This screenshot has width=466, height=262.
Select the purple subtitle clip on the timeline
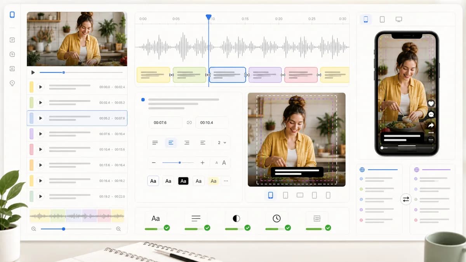point(265,75)
